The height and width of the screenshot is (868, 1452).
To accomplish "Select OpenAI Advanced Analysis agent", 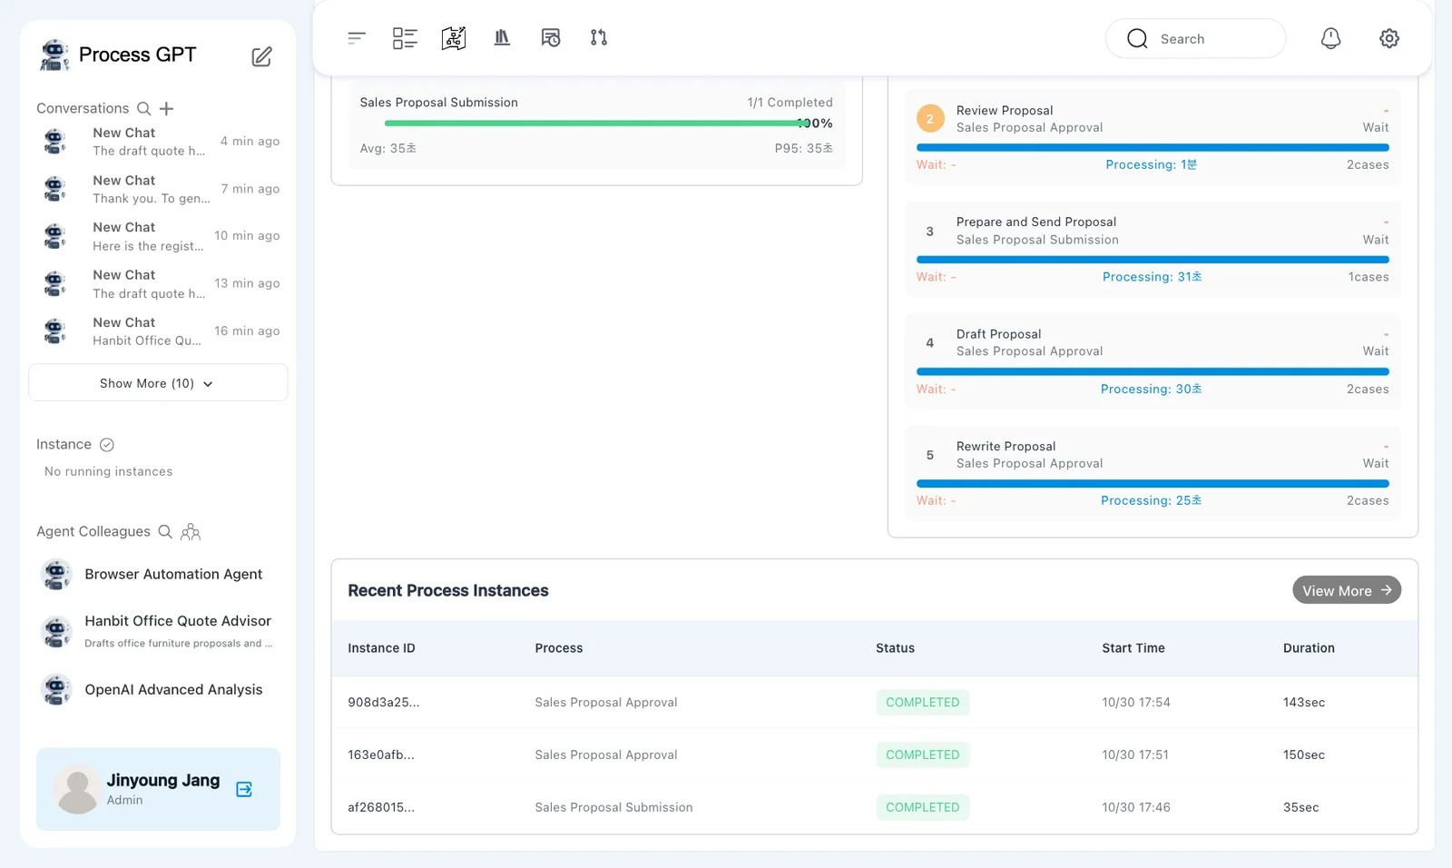I will (x=158, y=689).
